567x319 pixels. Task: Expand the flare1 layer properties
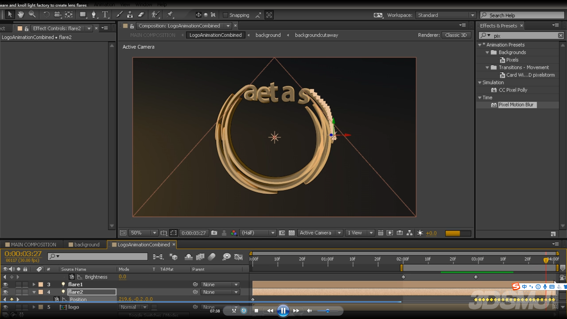tap(34, 284)
